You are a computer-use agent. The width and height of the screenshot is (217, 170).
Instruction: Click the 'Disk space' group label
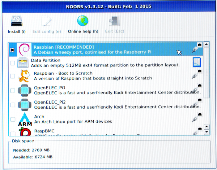pyautogui.click(x=23, y=141)
